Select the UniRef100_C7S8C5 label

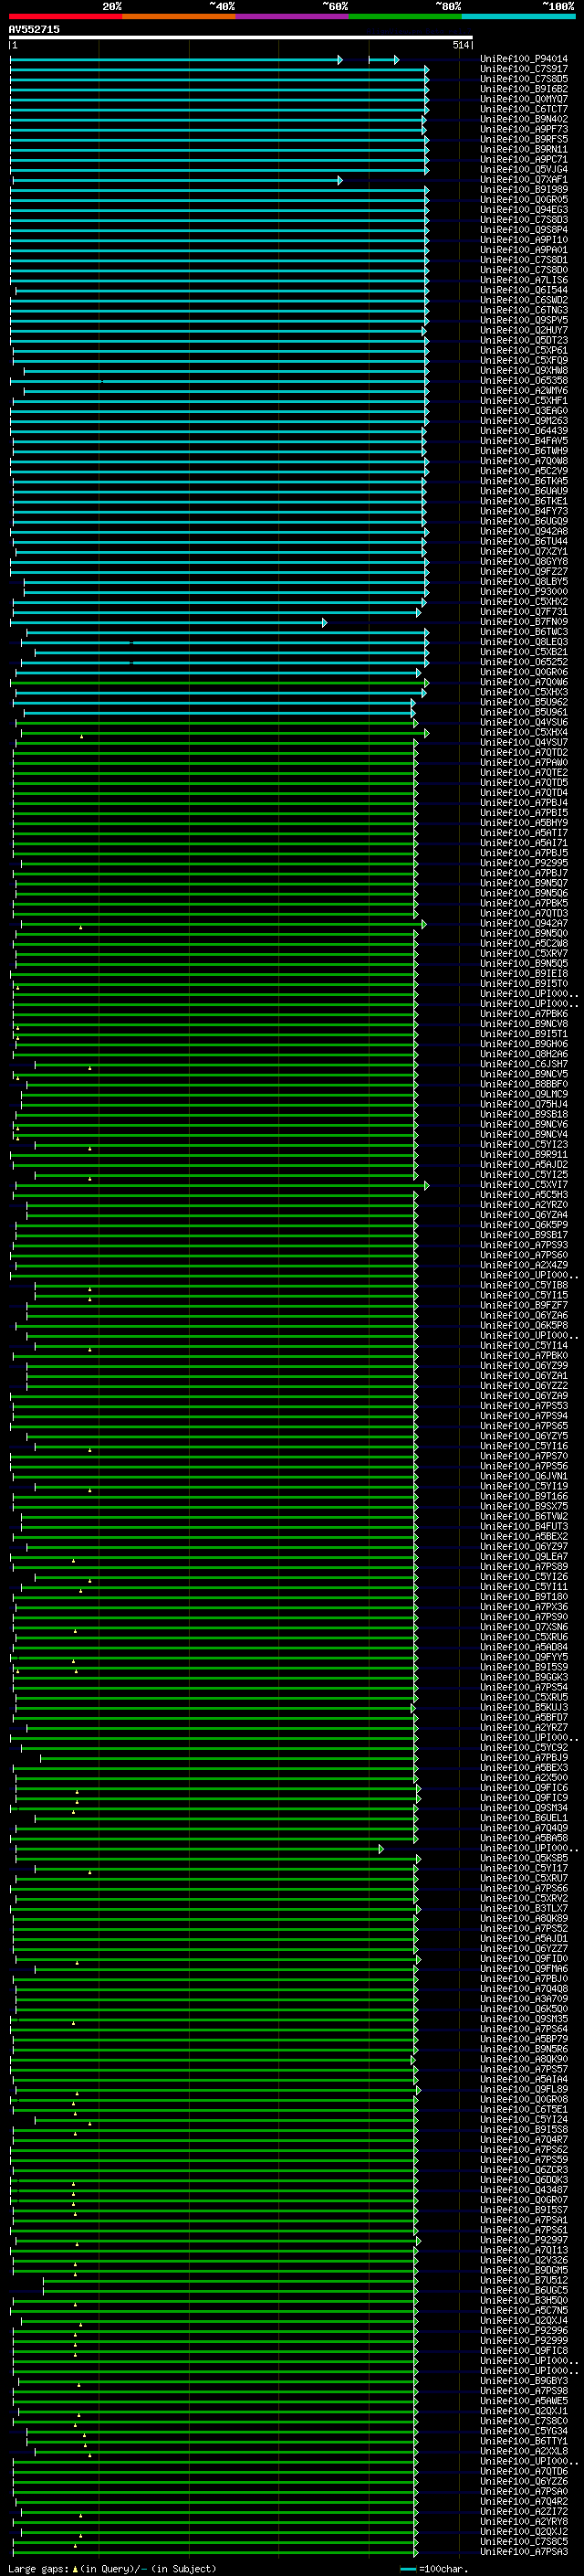[x=524, y=2541]
